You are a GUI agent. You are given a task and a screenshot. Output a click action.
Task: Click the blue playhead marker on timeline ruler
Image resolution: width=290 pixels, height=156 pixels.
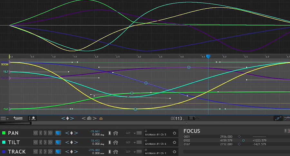coord(208,57)
